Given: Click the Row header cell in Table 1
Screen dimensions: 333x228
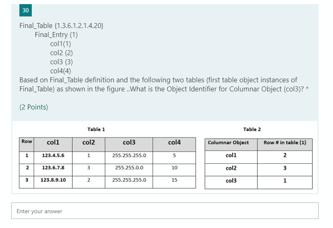Looking at the screenshot, I should tap(26, 144).
